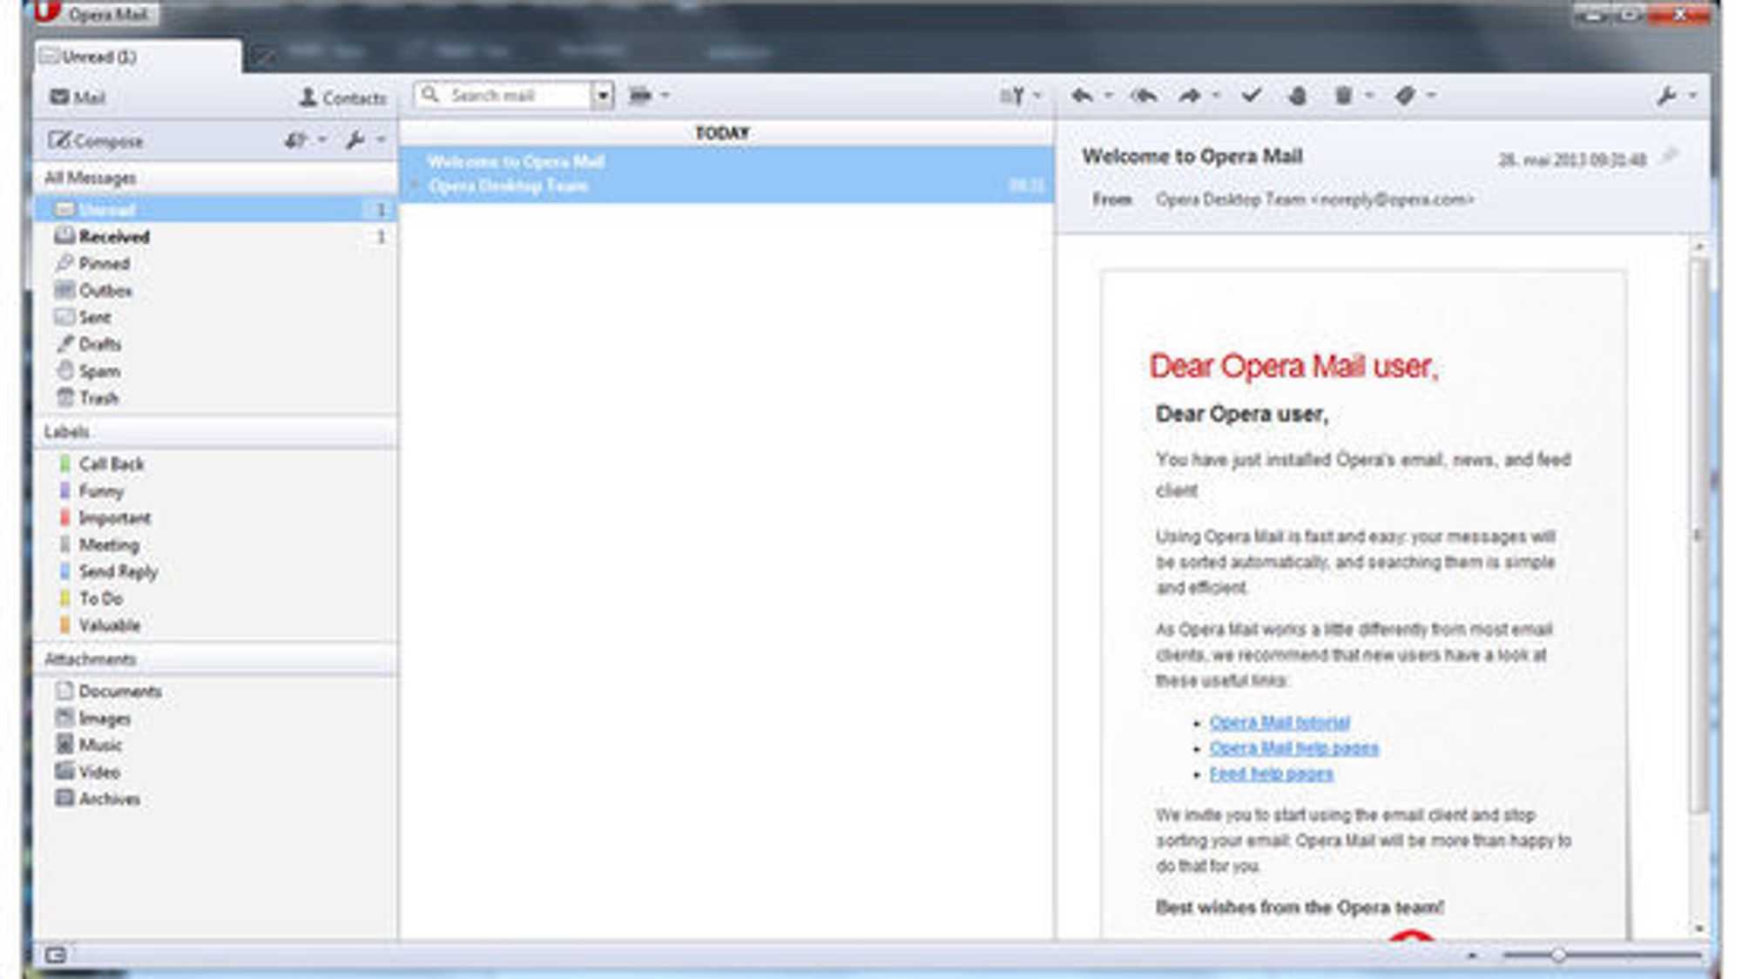Switch to the Unread (1) tab
Screen dimensions: 1742x979
99,57
